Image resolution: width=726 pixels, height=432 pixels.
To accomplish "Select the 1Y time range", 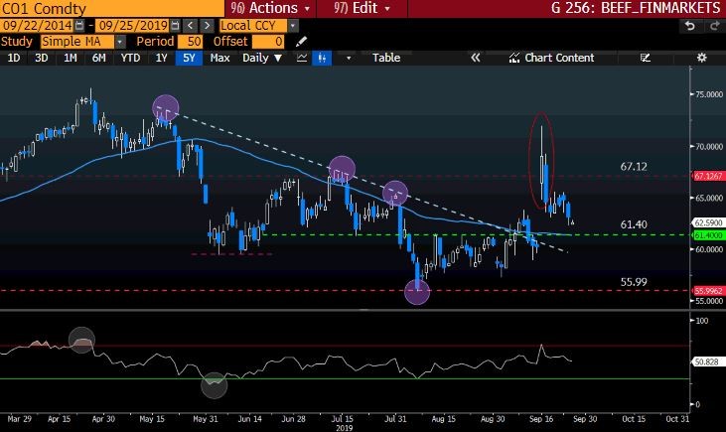I will pos(160,58).
